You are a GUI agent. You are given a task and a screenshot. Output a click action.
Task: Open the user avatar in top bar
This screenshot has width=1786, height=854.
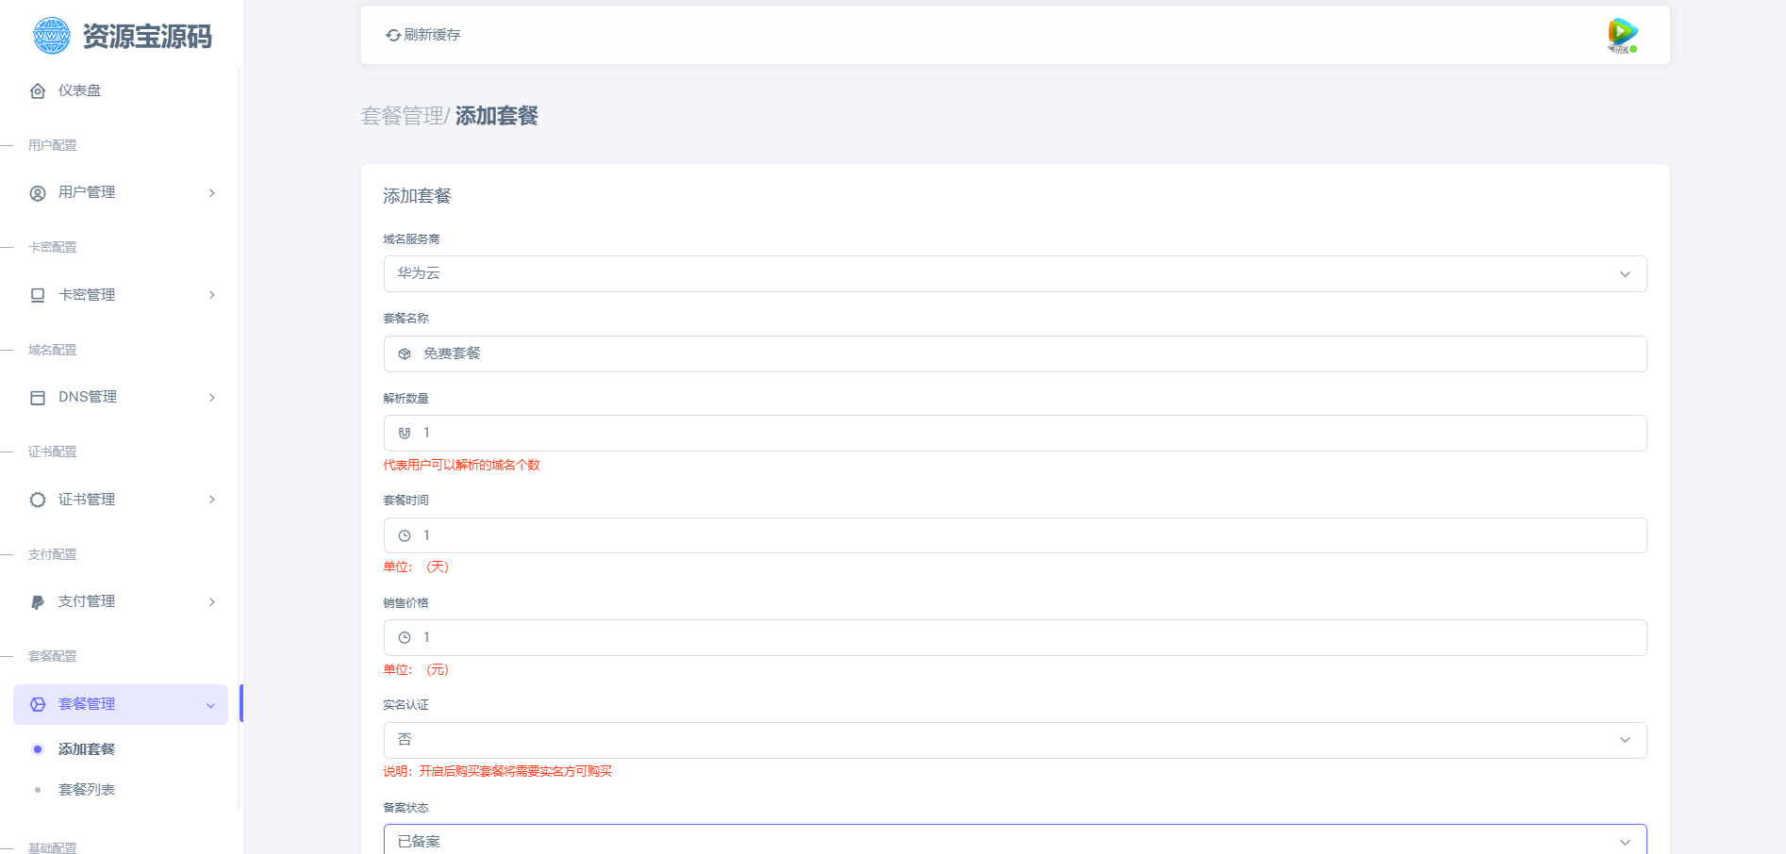pos(1622,35)
